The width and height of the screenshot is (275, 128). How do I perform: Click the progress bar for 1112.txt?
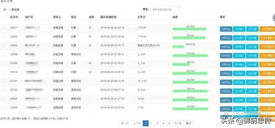[x=189, y=29]
